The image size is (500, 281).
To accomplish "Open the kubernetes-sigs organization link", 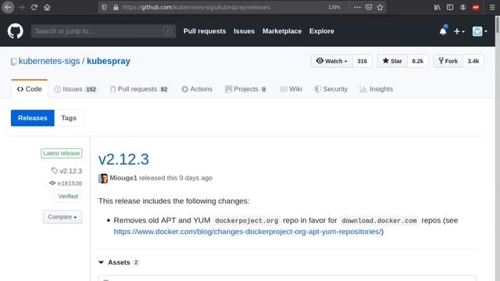I will [49, 61].
